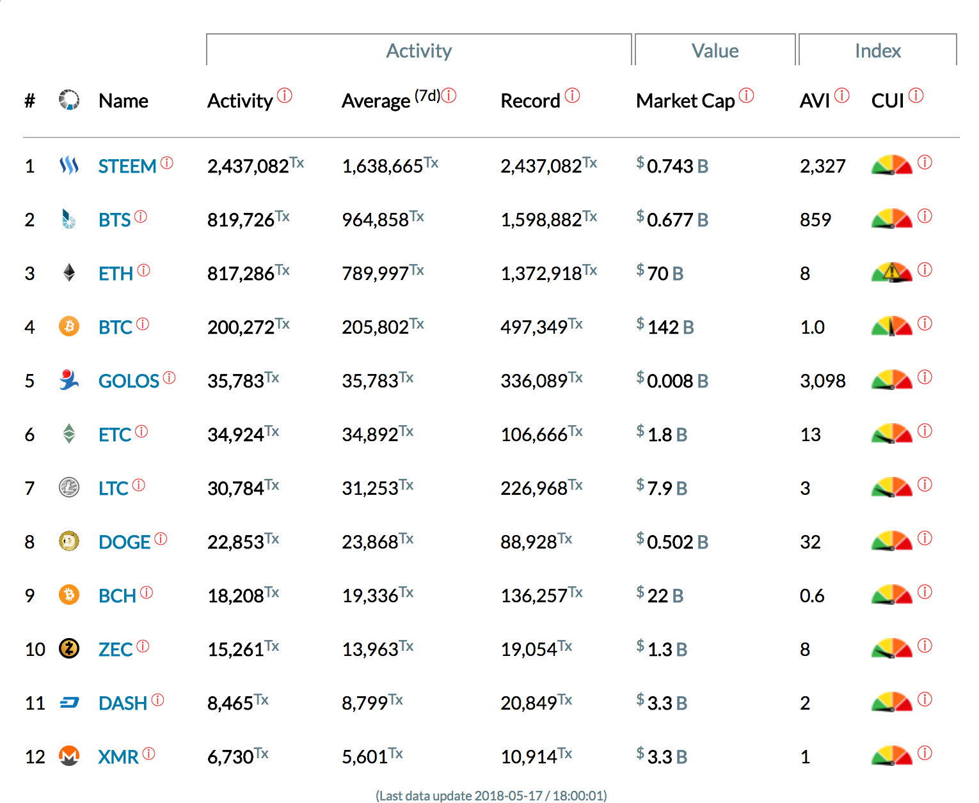The image size is (979, 803).
Task: Open the STEEM coin link
Action: pyautogui.click(x=127, y=166)
